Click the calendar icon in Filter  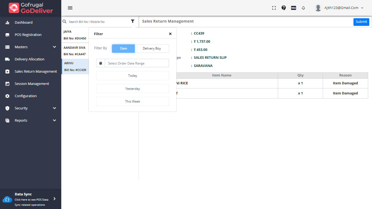click(x=100, y=63)
